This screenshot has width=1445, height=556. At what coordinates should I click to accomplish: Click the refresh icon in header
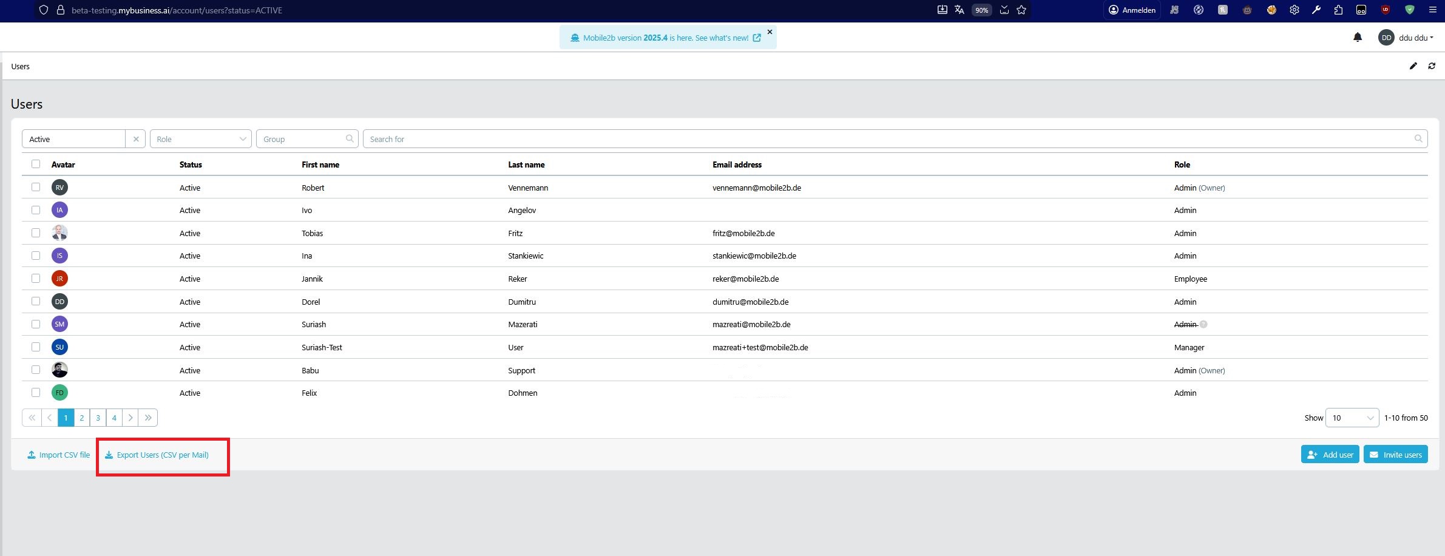pos(1432,66)
